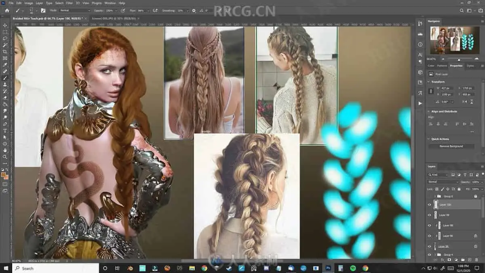
Task: Open the layer filter Kind dropdown
Action: [x=438, y=175]
